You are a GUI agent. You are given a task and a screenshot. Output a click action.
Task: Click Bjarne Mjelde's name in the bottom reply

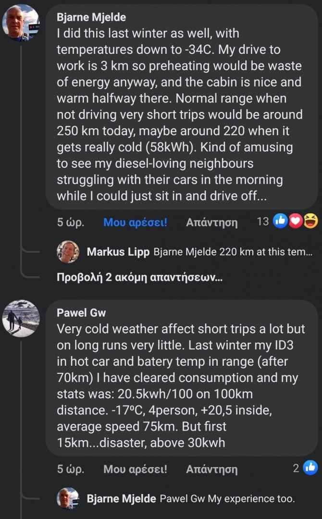point(121,499)
